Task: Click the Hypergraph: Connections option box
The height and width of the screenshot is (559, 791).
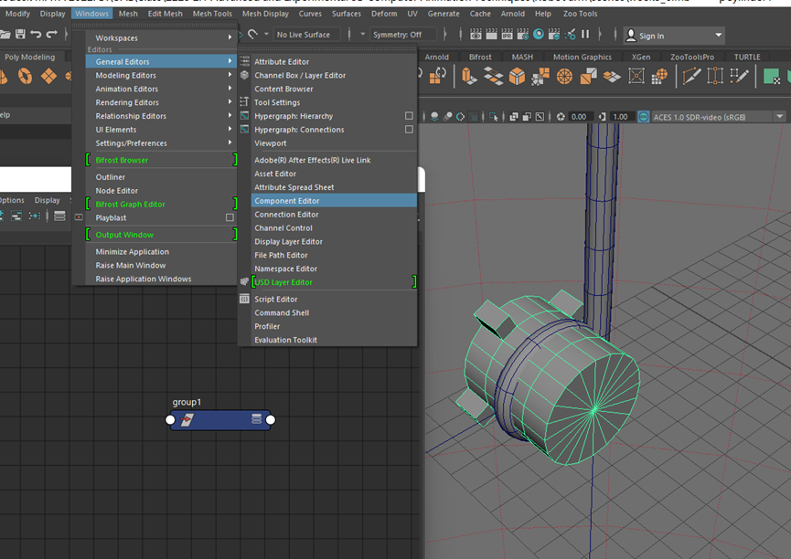Action: (409, 130)
